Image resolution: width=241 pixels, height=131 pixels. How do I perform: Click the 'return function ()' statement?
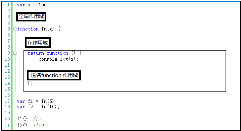pyautogui.click(x=51, y=53)
